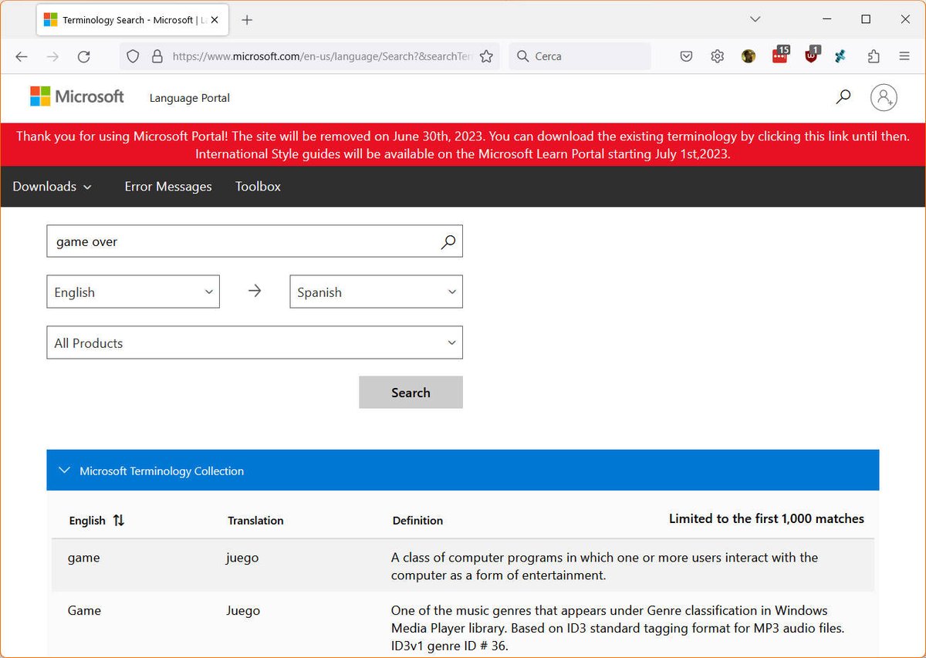Viewport: 926px width, 658px height.
Task: Click the Cerca browser search box
Action: (580, 56)
